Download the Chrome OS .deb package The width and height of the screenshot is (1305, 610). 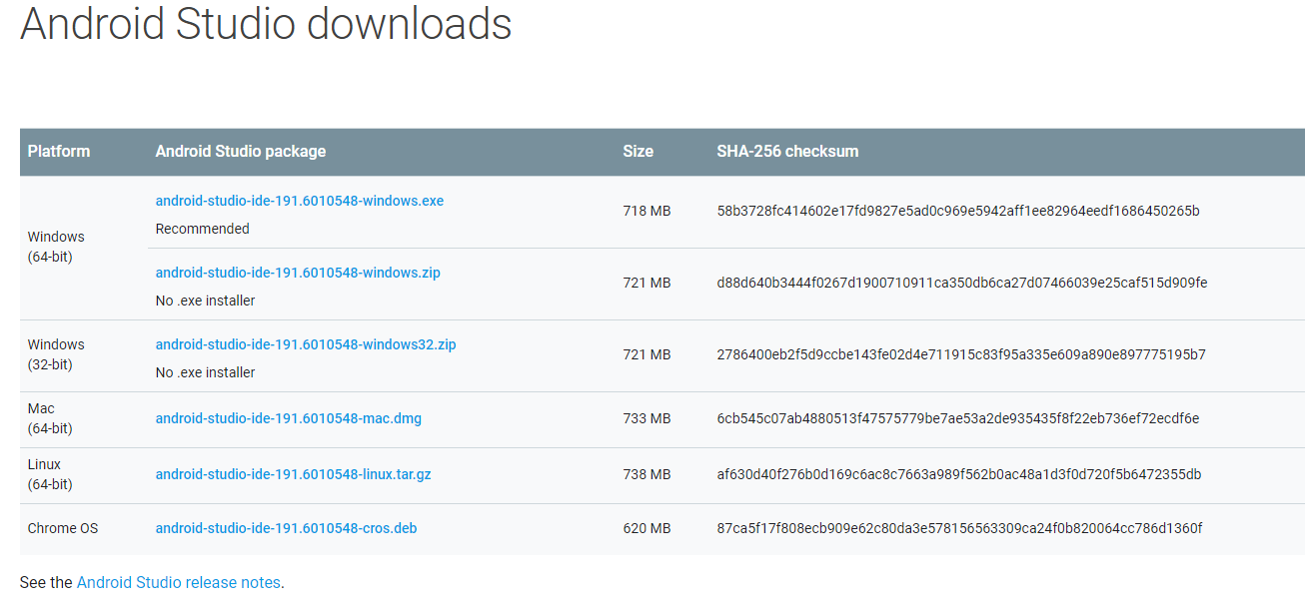click(286, 528)
